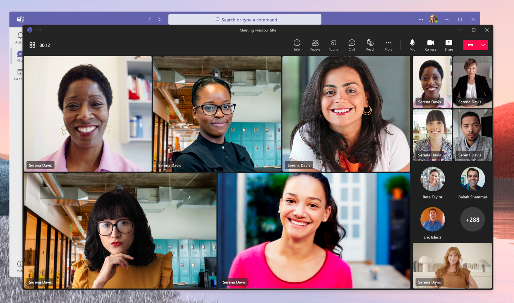The width and height of the screenshot is (514, 303).
Task: Open breakout Rooms
Action: pyautogui.click(x=333, y=45)
